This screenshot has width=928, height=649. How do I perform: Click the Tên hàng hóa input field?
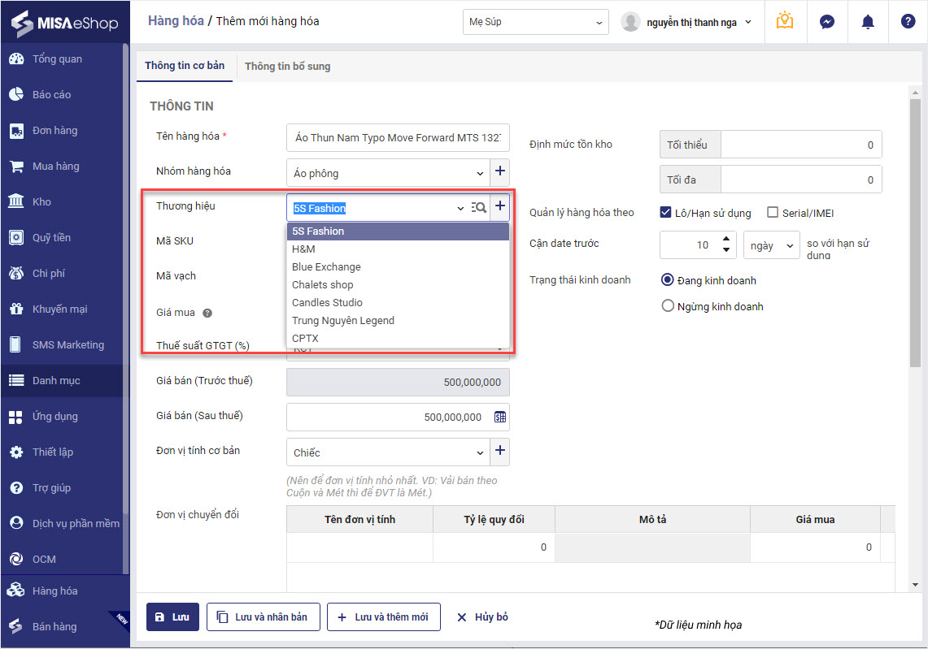coord(398,137)
